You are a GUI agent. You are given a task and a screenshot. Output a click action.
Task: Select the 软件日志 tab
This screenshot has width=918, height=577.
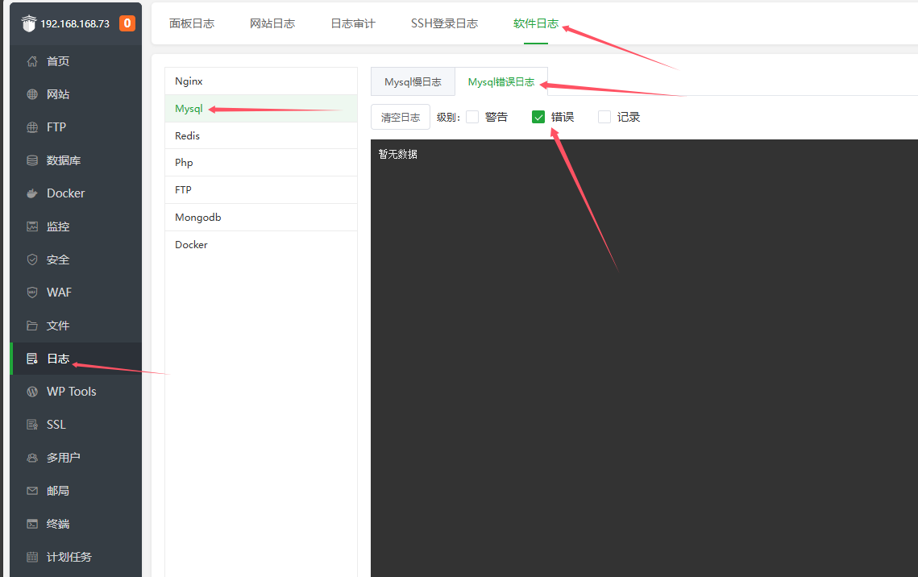tap(536, 23)
